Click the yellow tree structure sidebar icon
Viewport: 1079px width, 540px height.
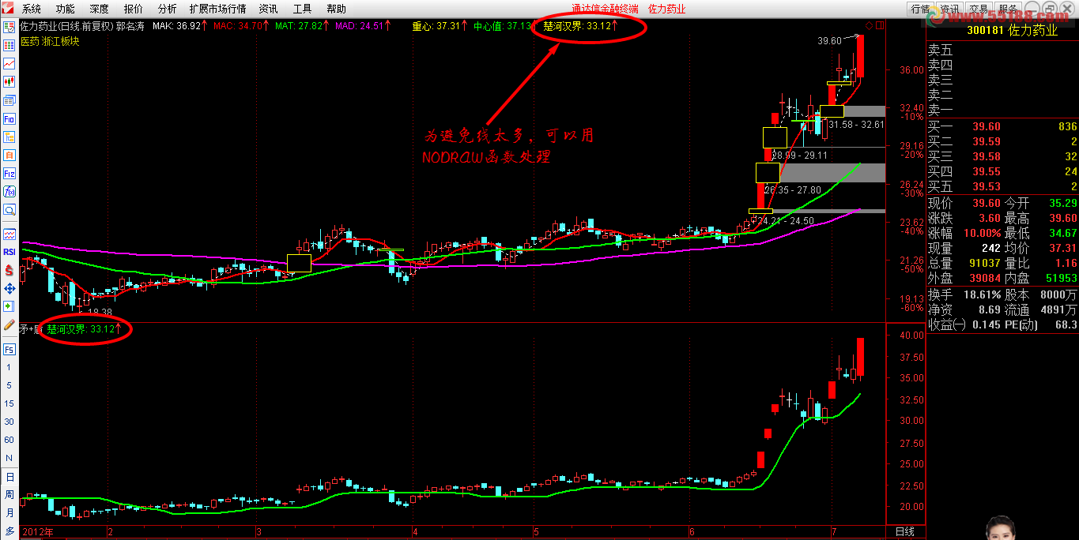click(9, 137)
